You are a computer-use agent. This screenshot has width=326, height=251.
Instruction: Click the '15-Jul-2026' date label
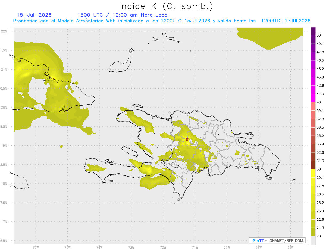34,15
